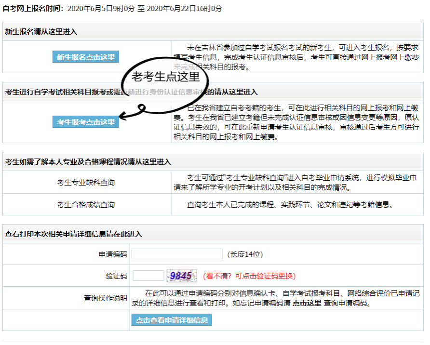Viewport: 430px width, 345px height.
Task: Select the 自考网上报名时间 text line
Action: [112, 9]
